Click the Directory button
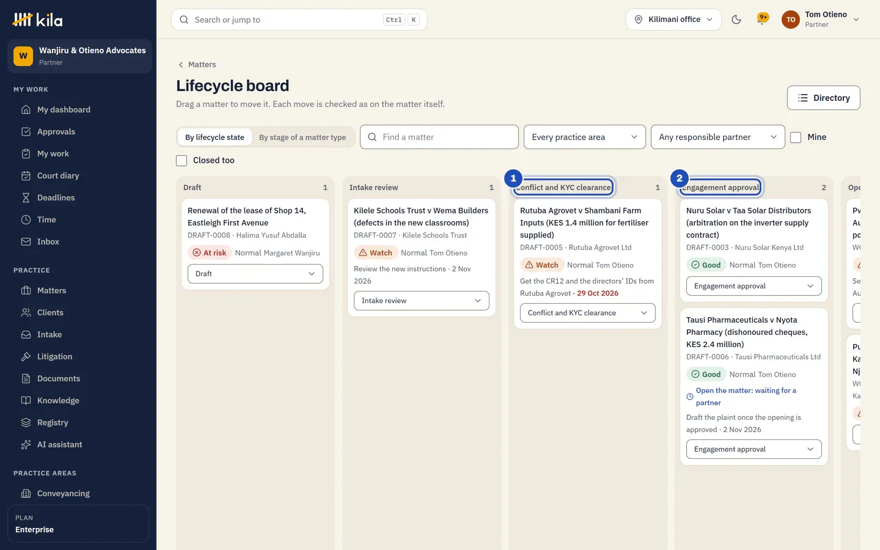Viewport: 880px width, 550px height. 824,98
